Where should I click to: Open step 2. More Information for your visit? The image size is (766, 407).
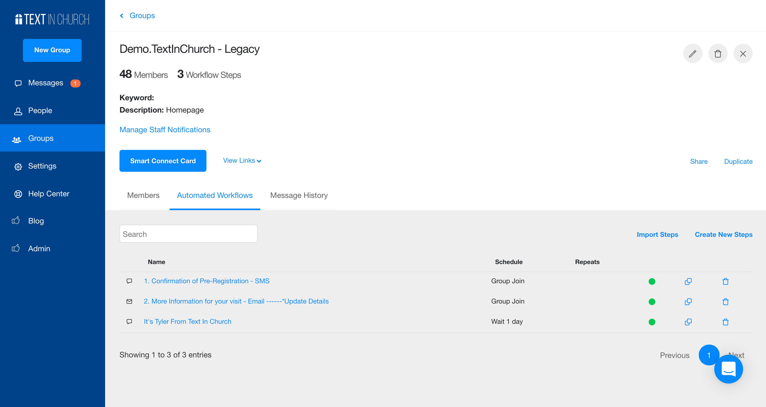point(236,301)
